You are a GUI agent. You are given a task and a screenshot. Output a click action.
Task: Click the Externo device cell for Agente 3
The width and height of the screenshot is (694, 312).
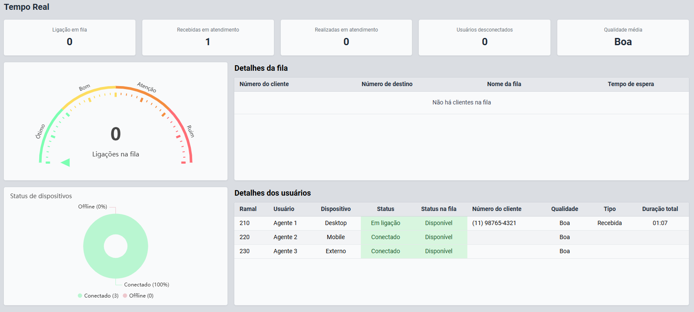[336, 251]
